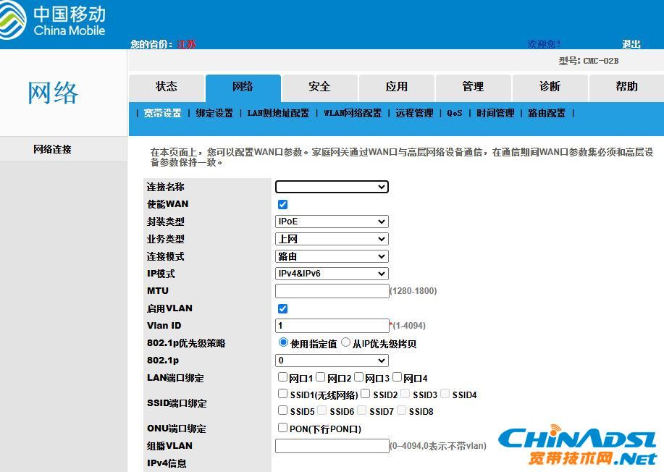Click the 江苏 province text
664x472 pixels.
tap(187, 44)
